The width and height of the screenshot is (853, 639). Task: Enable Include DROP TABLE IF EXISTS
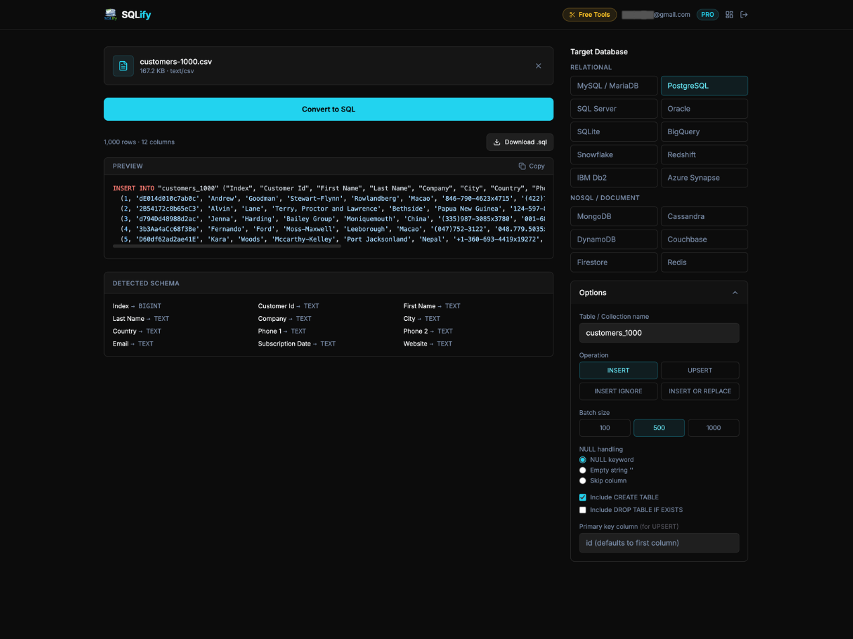(x=582, y=509)
